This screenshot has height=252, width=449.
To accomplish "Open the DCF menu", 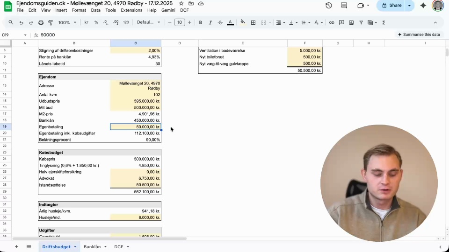I will coord(184,10).
